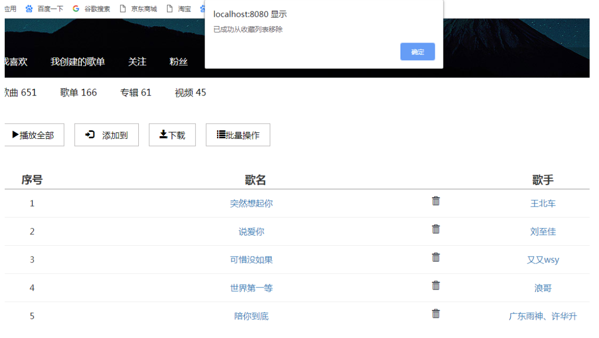
Task: Click the 添加到 button
Action: point(106,135)
